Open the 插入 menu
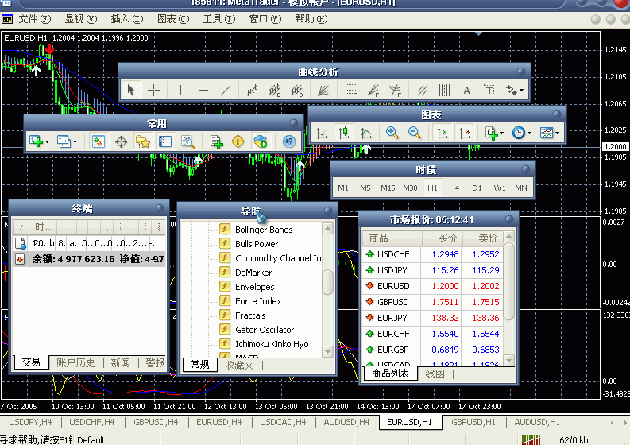 [x=127, y=19]
